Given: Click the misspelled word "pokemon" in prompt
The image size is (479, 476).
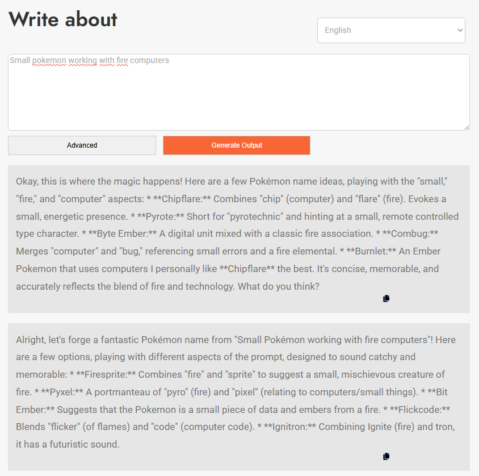Looking at the screenshot, I should click(49, 60).
